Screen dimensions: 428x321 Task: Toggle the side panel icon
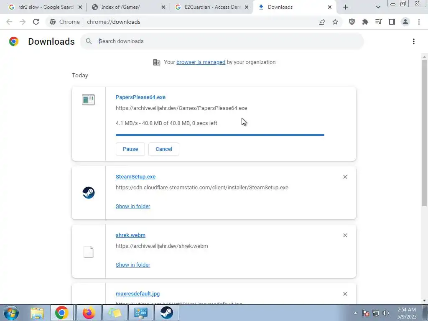click(392, 22)
